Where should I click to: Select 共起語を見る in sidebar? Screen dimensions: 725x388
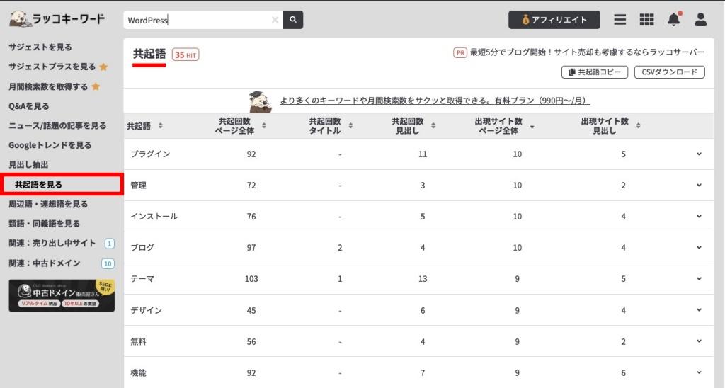[61, 185]
